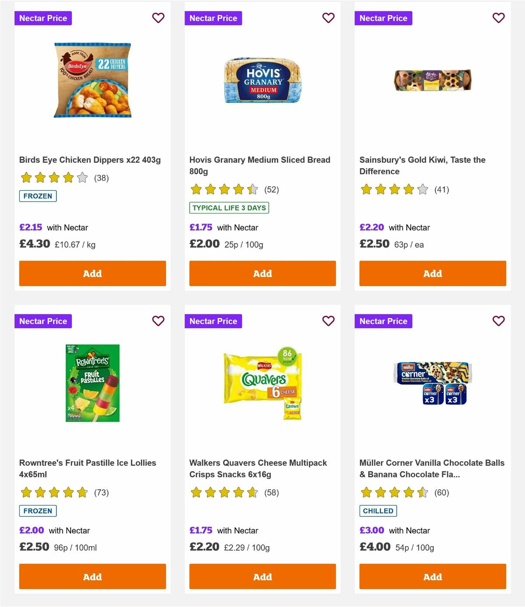525x607 pixels.
Task: Favourite the Müller Corner Vanilla Chocolate Balls
Action: pos(498,321)
